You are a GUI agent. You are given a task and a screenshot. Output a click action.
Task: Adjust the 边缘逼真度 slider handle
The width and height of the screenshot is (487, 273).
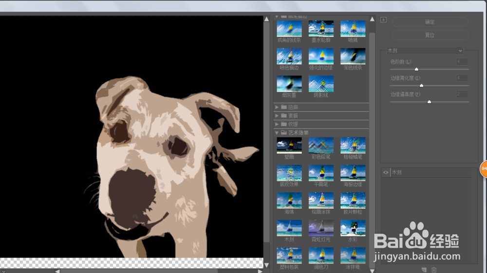[x=429, y=102]
